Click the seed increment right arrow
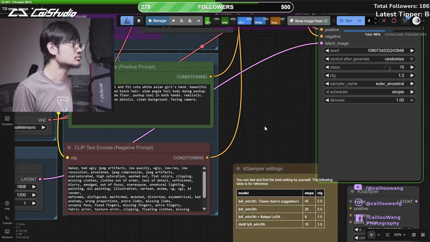This screenshot has width=430, height=242. [x=412, y=51]
